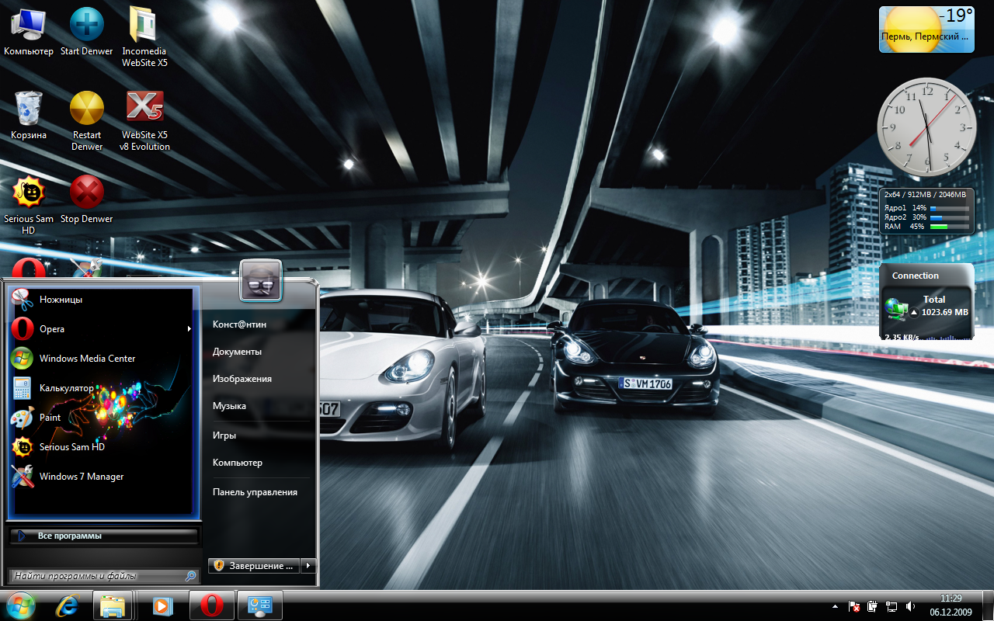This screenshot has width=994, height=621.
Task: Open Компьютер link in Start menu
Action: tap(238, 463)
